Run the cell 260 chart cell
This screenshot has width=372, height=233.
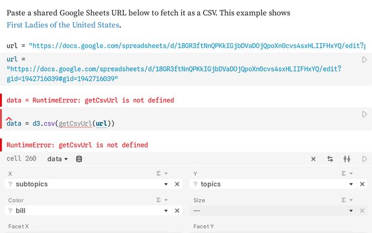tap(364, 159)
